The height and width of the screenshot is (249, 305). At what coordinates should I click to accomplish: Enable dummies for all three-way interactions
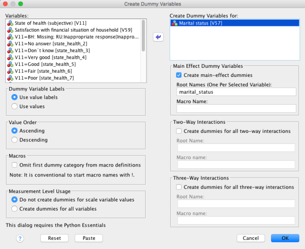pos(179,187)
